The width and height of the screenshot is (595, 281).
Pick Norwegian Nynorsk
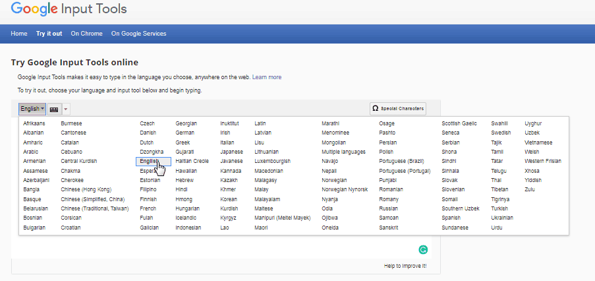click(345, 189)
